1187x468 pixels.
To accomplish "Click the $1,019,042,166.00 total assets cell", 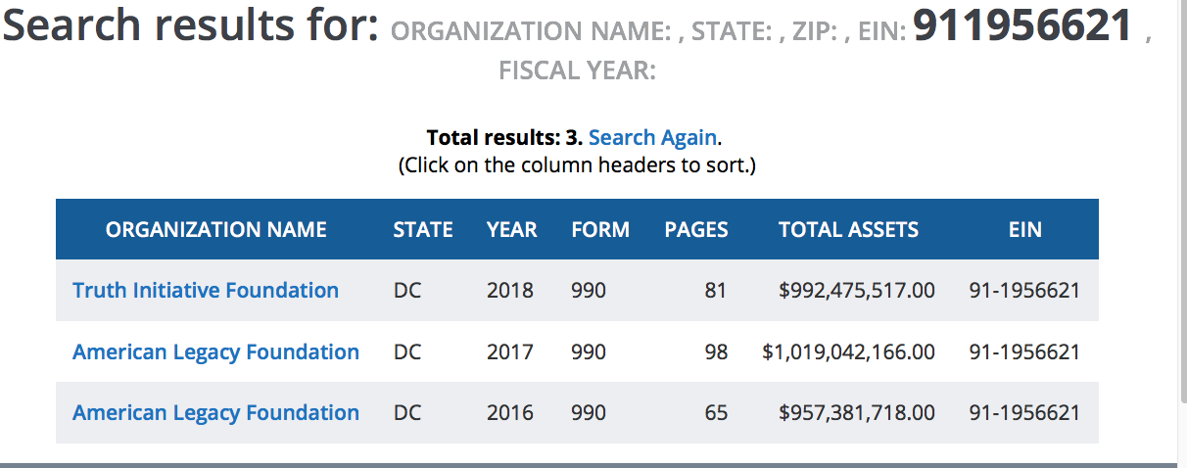I will click(x=848, y=352).
